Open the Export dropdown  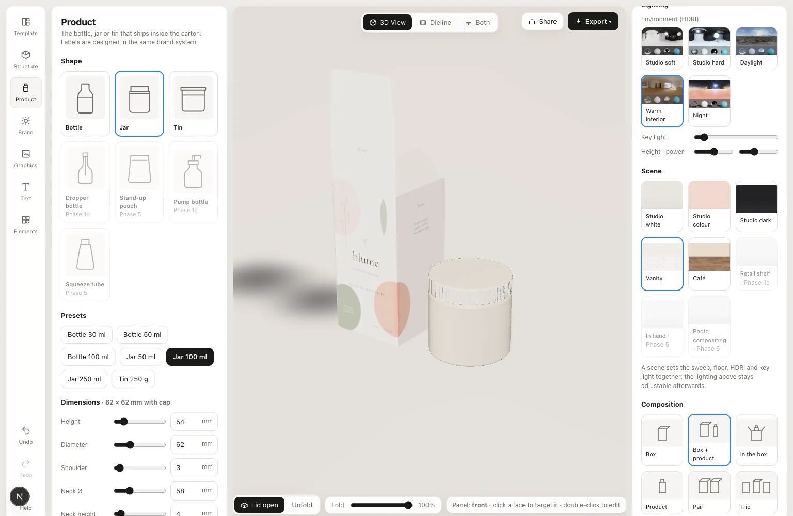click(593, 22)
